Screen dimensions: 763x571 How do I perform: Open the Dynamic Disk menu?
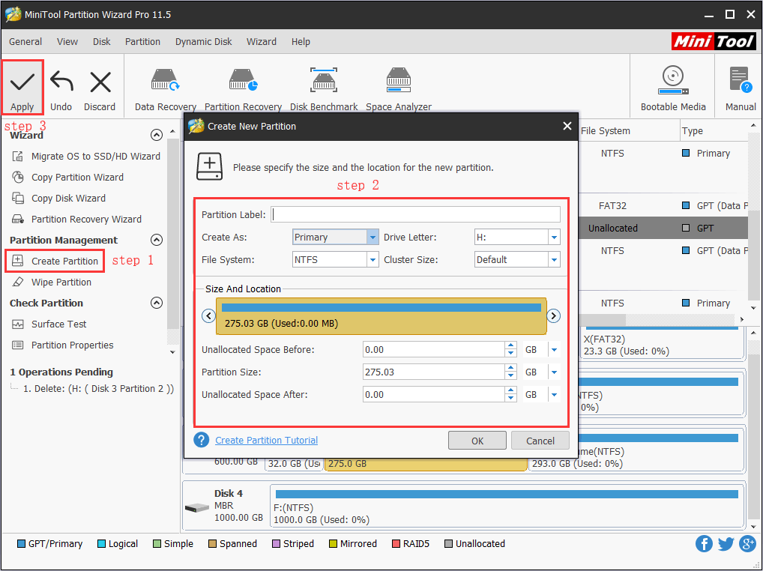[x=203, y=42]
